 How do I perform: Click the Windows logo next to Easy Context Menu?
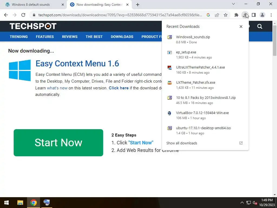click(x=19, y=70)
